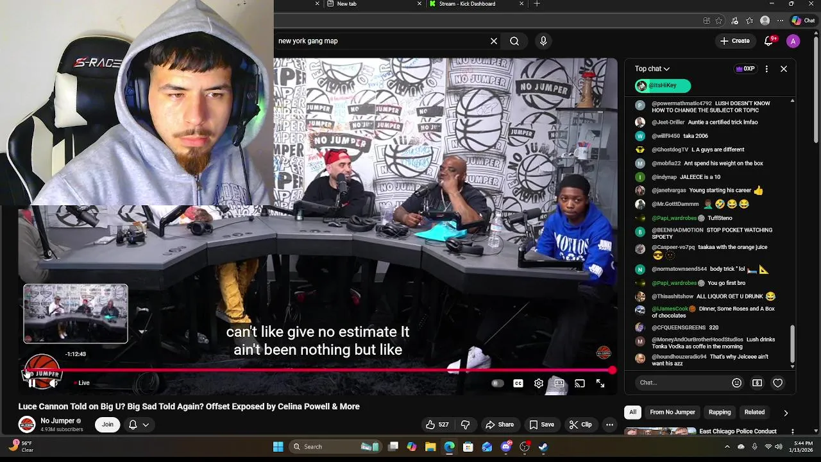Add this page to favorites star
This screenshot has width=821, height=462.
point(719,21)
